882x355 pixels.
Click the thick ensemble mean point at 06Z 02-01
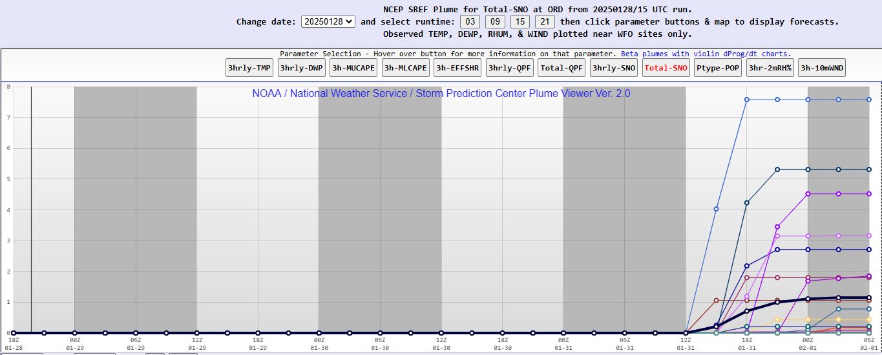point(869,297)
